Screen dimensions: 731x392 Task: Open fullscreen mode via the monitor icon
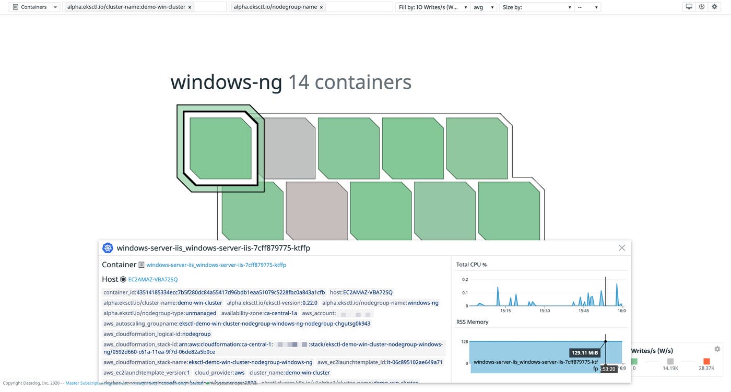pos(688,6)
